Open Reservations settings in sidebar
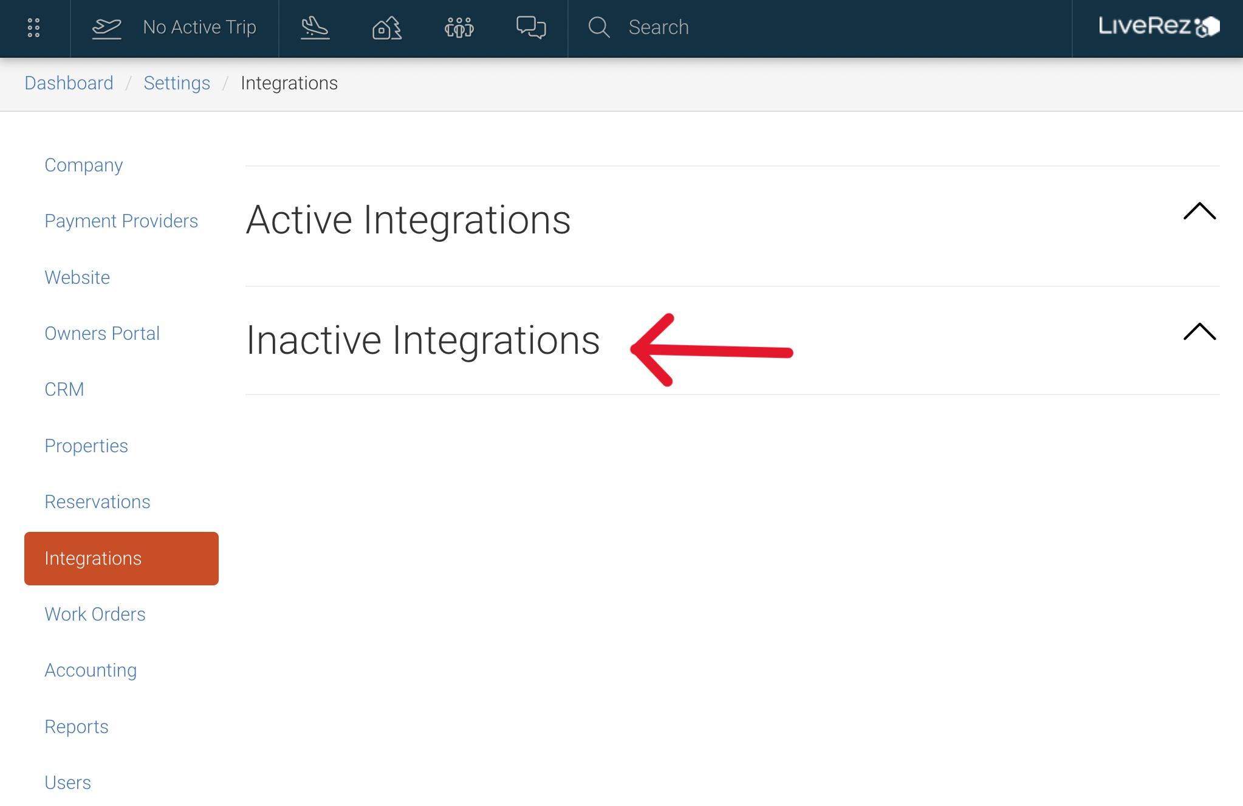 coord(97,501)
